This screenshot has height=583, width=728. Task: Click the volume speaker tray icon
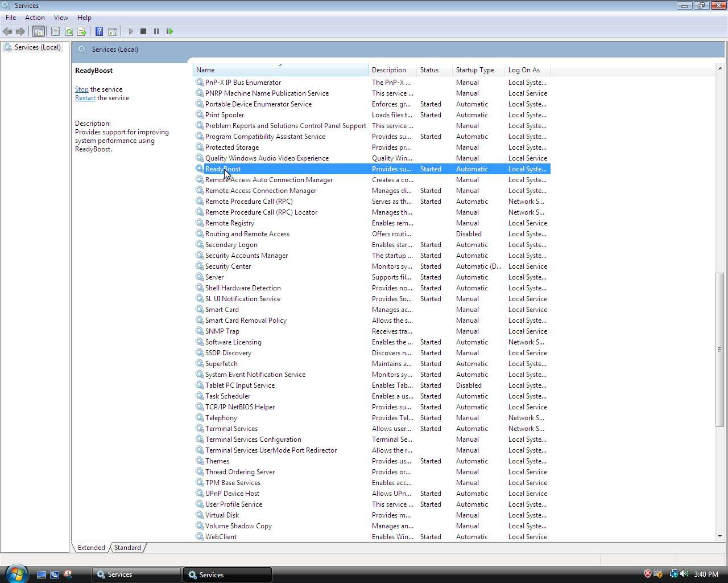pyautogui.click(x=684, y=574)
